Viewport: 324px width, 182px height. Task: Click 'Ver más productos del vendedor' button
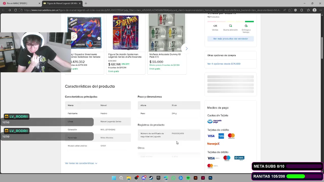pos(230,39)
